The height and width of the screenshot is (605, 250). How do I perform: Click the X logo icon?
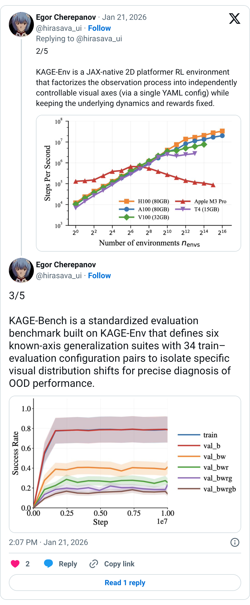(x=234, y=19)
